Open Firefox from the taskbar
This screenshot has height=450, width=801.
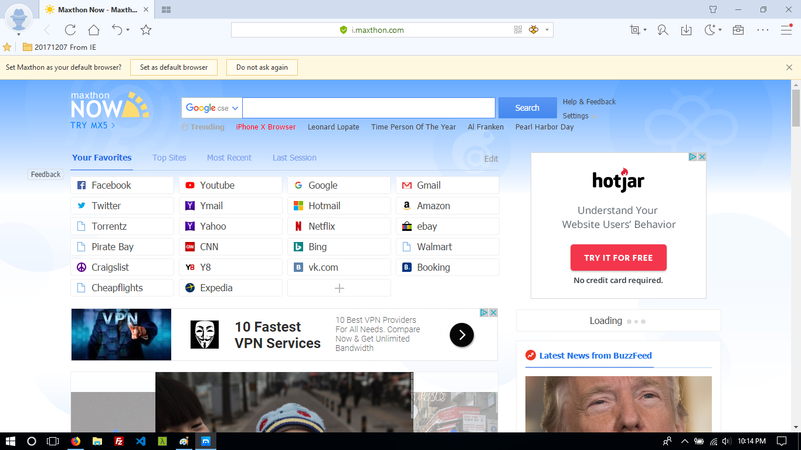[76, 441]
